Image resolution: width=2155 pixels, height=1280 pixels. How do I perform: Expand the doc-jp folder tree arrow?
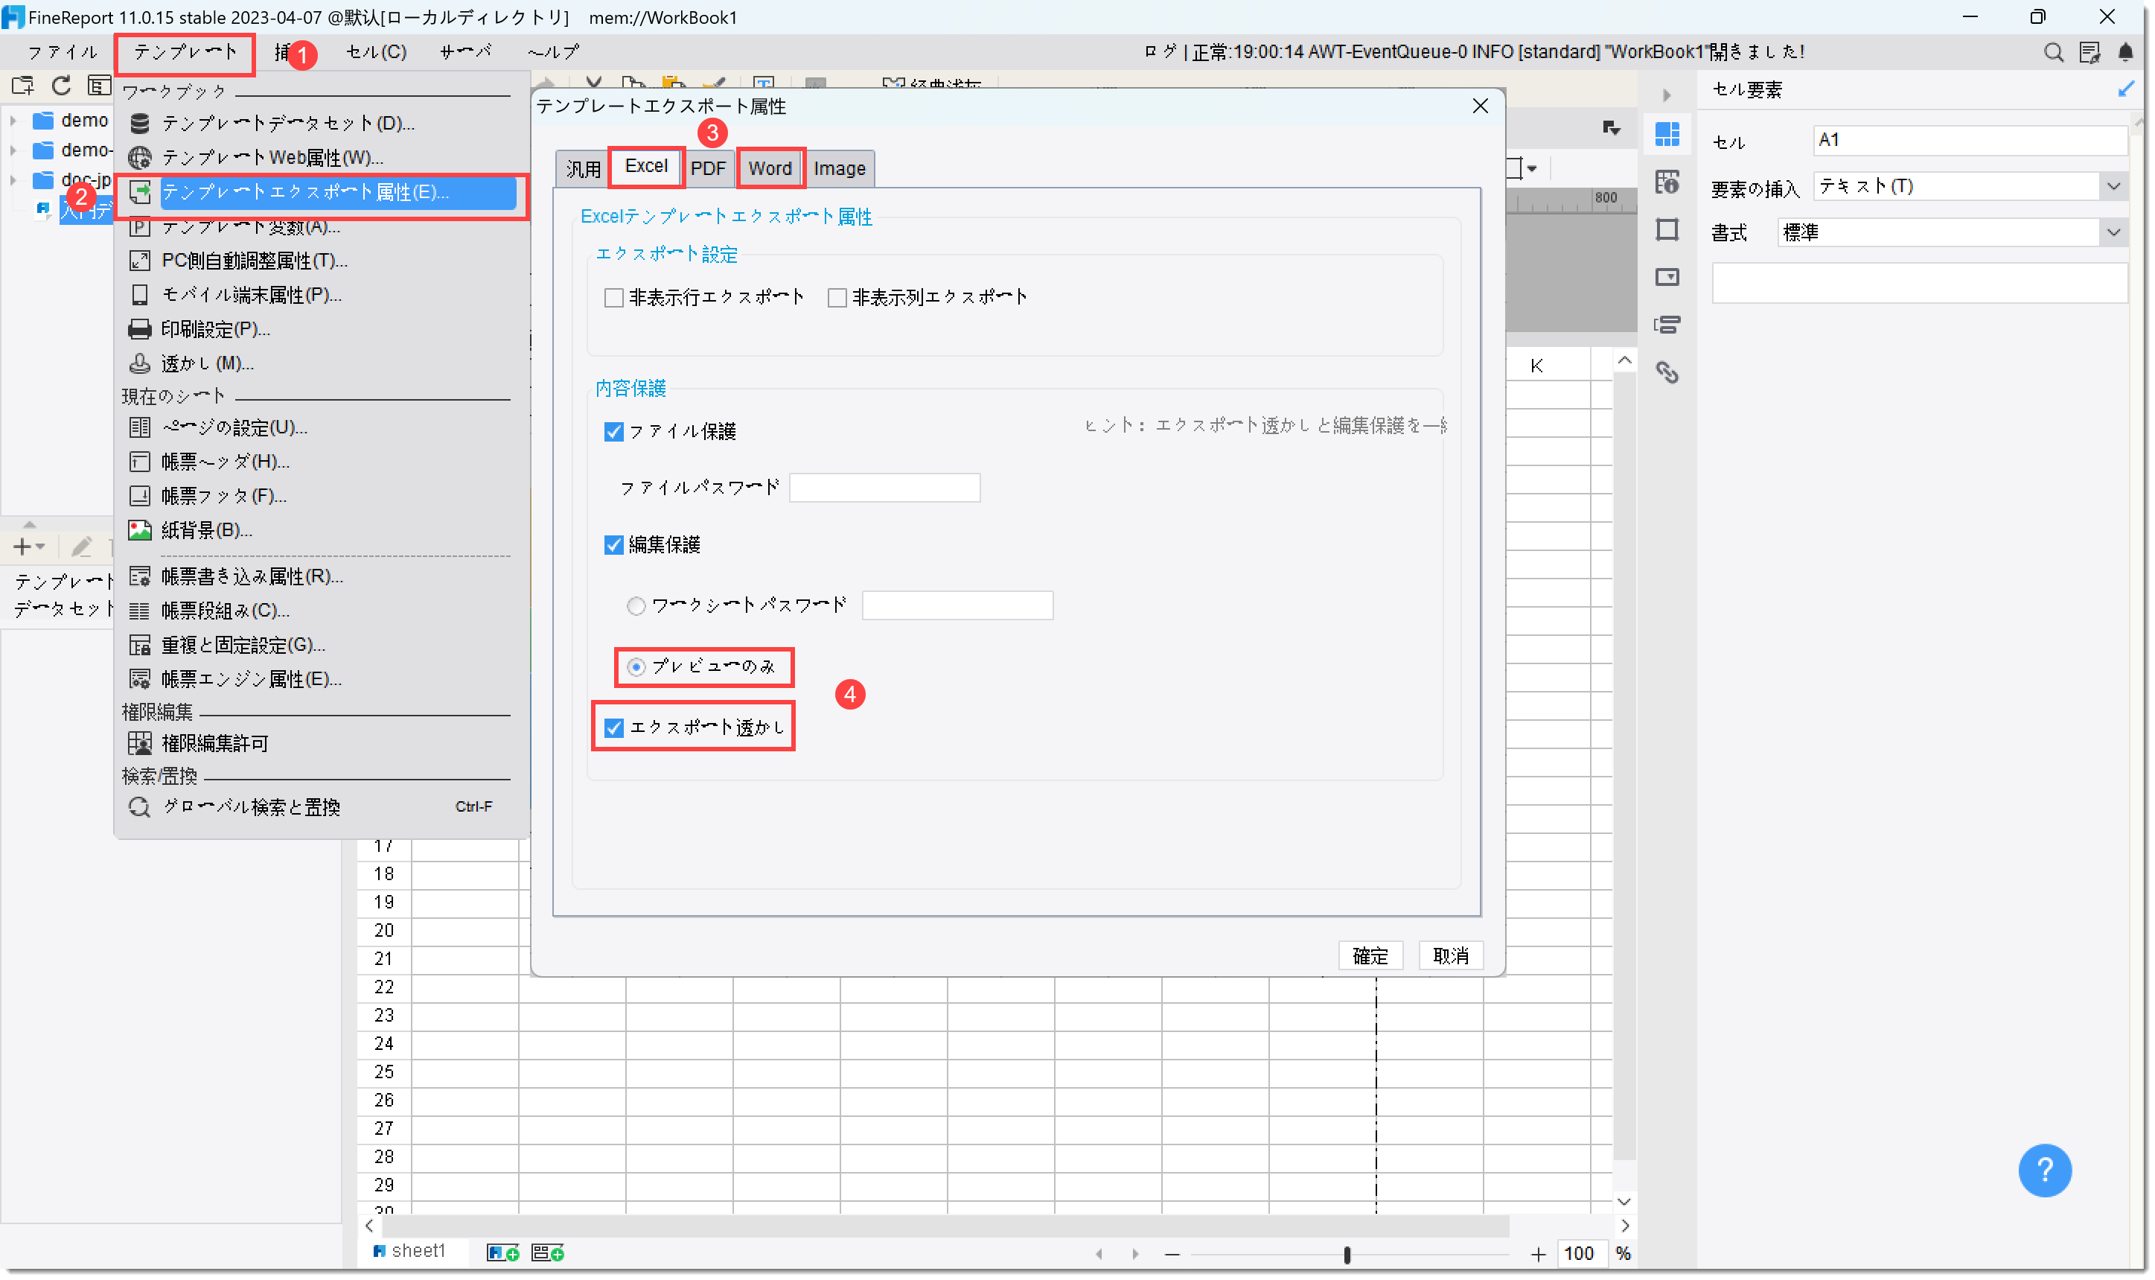[13, 180]
